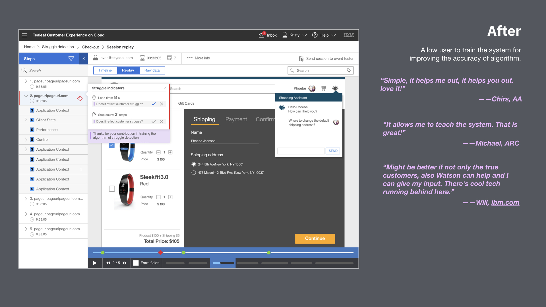The height and width of the screenshot is (307, 546).
Task: Click the filter funnel icon in Steps
Action: pyautogui.click(x=71, y=59)
